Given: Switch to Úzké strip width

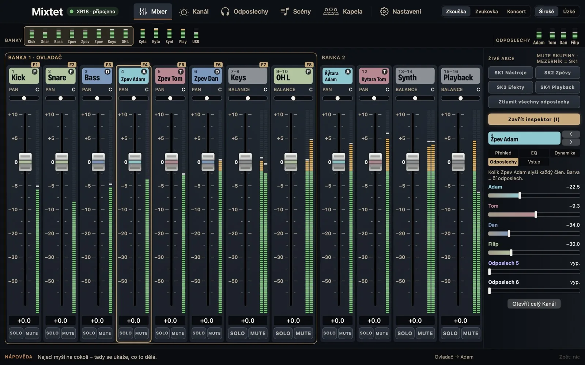Looking at the screenshot, I should pos(569,11).
